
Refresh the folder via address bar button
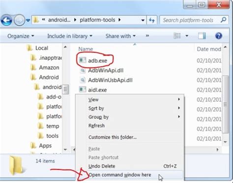[152, 20]
